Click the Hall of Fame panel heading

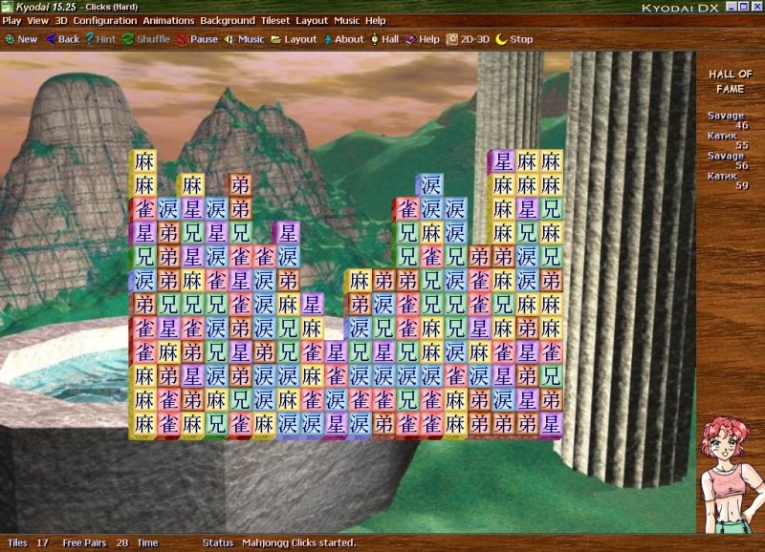731,81
